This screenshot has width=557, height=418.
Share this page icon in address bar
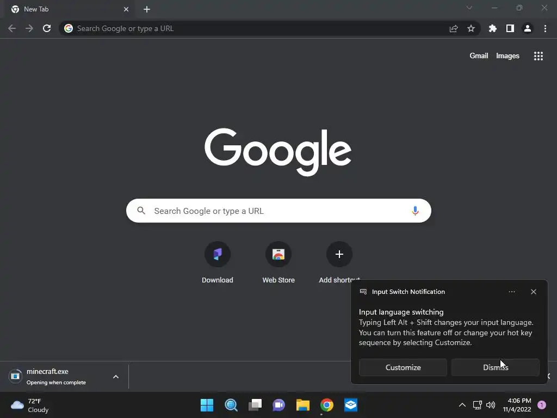[454, 28]
